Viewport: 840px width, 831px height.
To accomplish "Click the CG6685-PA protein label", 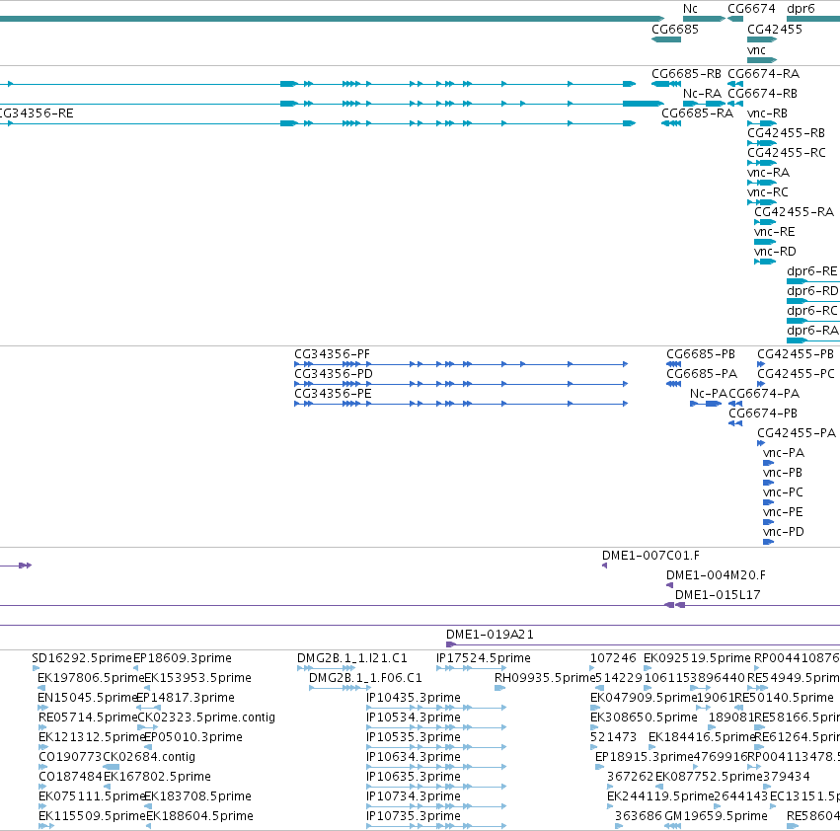I will click(x=702, y=373).
